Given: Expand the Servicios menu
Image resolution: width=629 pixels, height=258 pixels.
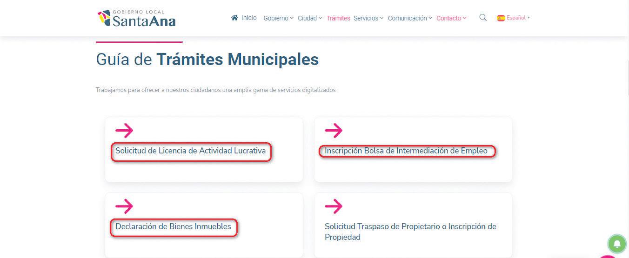Looking at the screenshot, I should coord(368,18).
